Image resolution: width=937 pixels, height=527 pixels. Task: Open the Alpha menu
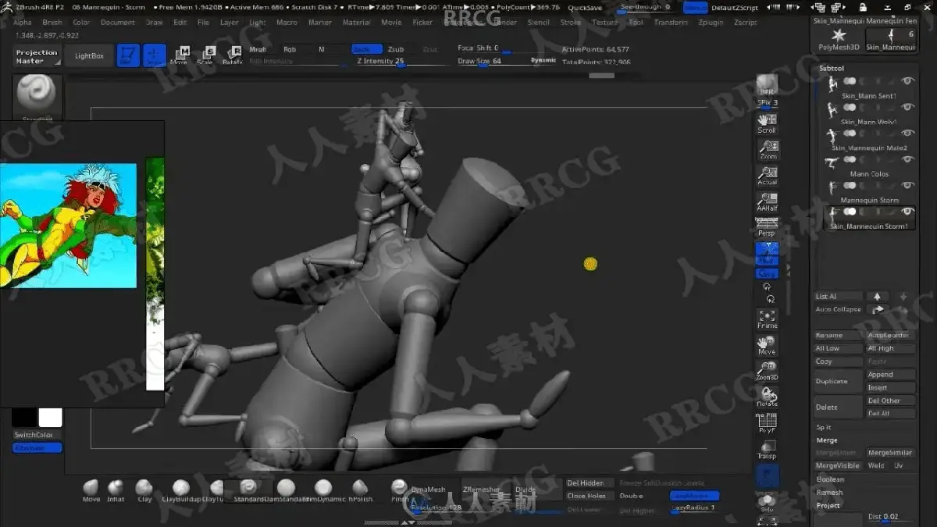[x=23, y=23]
